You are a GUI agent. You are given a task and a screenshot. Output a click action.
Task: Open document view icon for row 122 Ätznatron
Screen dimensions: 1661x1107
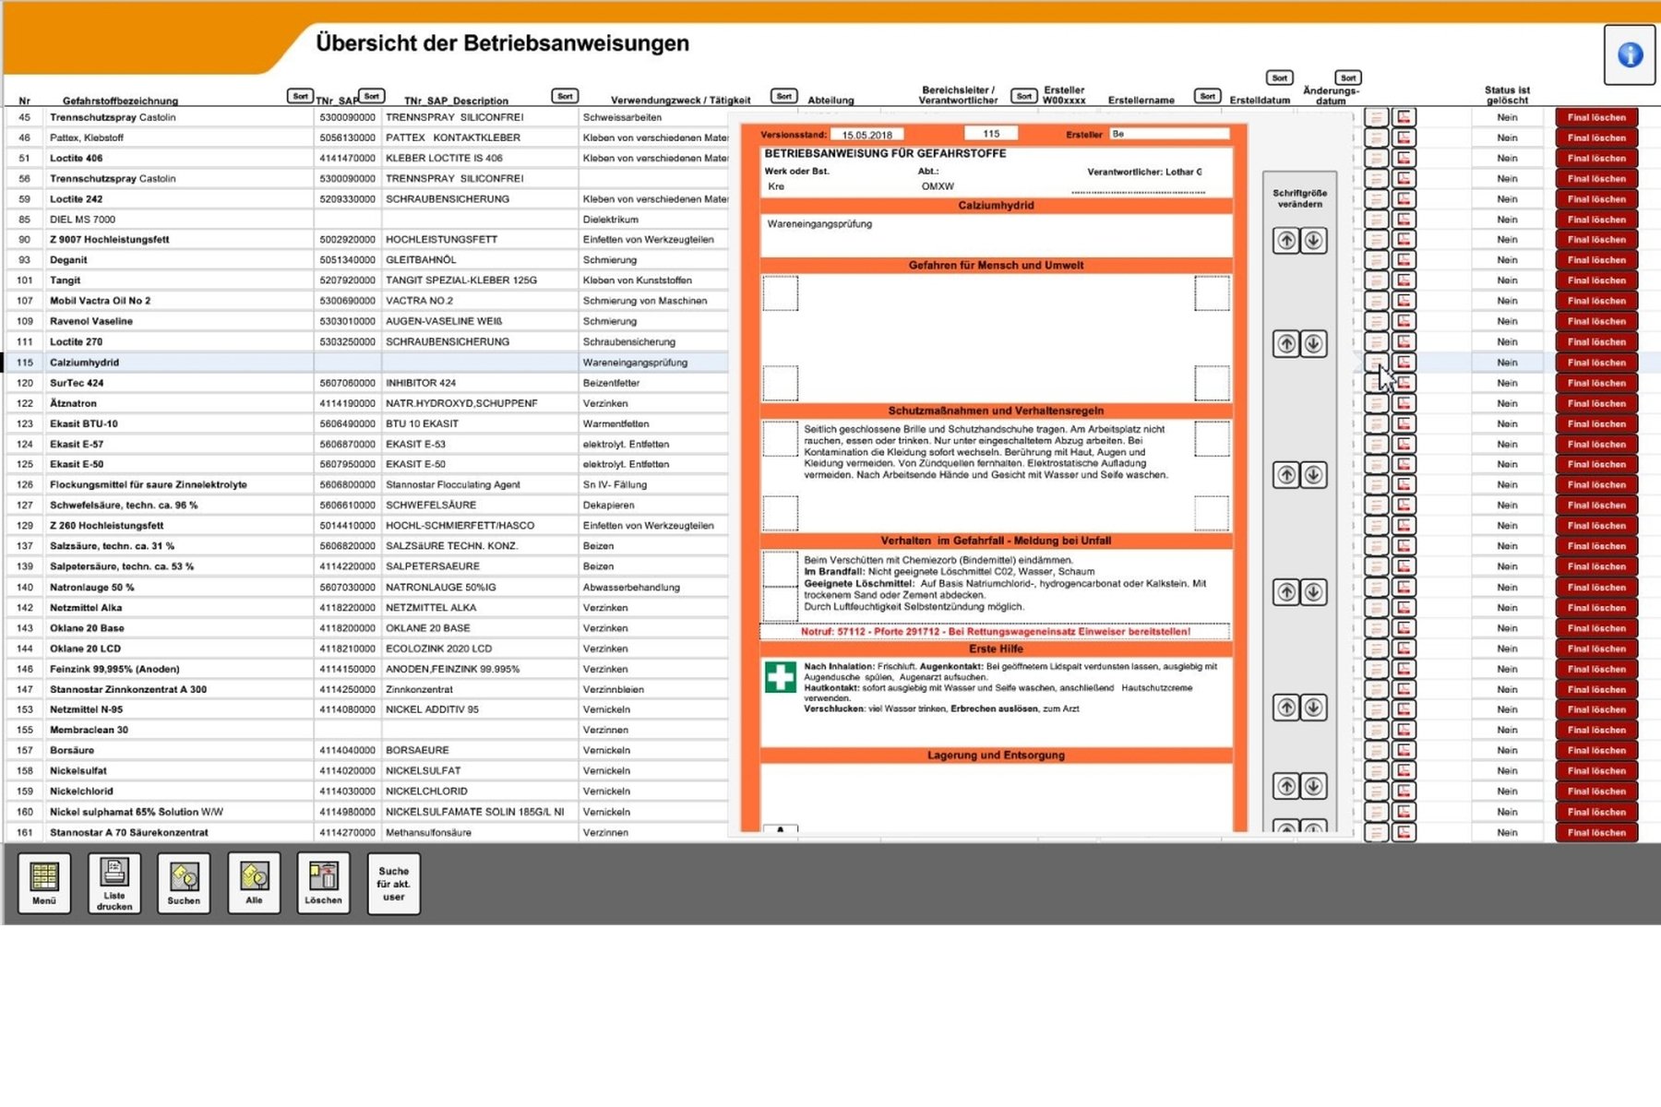[x=1376, y=403]
